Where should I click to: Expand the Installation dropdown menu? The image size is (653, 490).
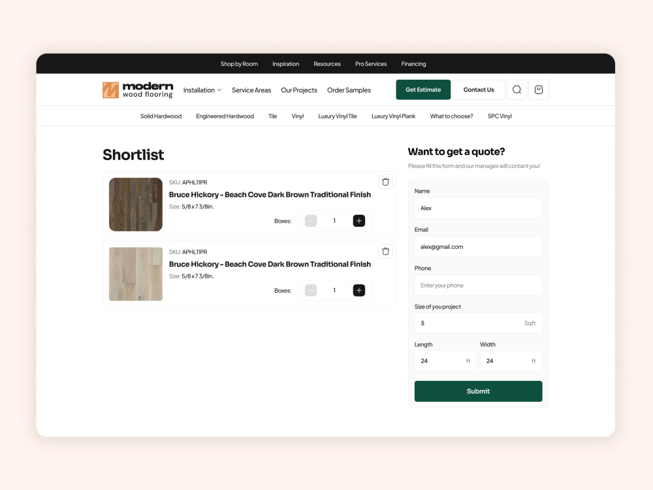(x=202, y=90)
